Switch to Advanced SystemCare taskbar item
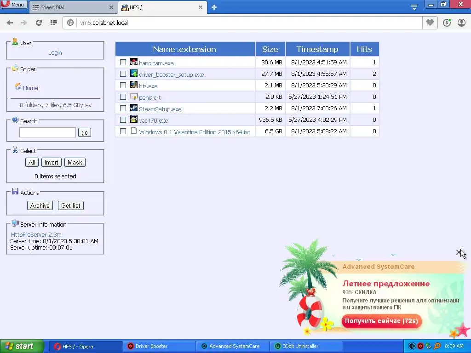471x353 pixels. click(x=232, y=347)
